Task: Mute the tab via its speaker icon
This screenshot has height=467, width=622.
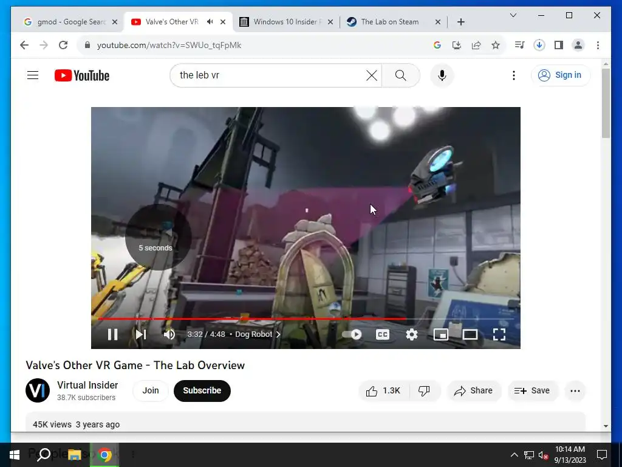Action: (210, 22)
